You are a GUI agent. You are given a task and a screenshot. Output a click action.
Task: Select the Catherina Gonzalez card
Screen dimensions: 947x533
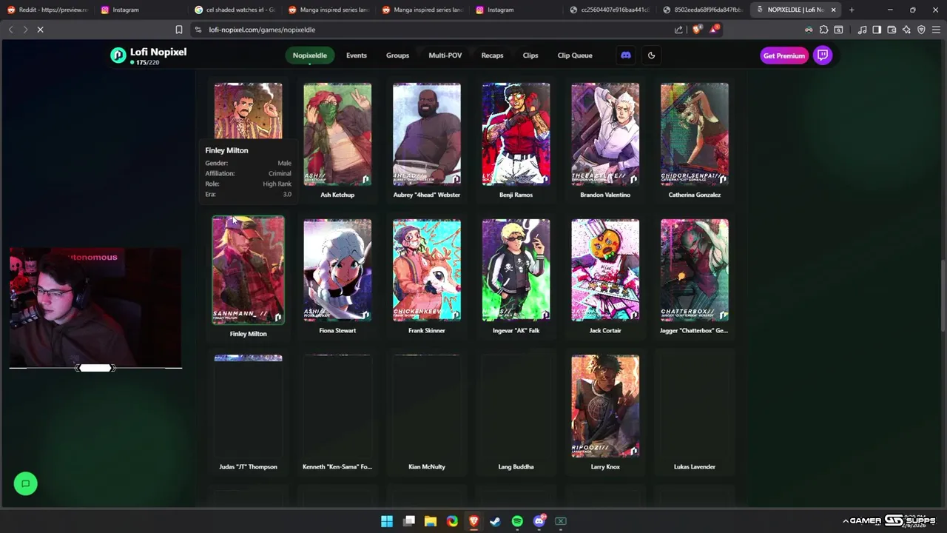[695, 141]
